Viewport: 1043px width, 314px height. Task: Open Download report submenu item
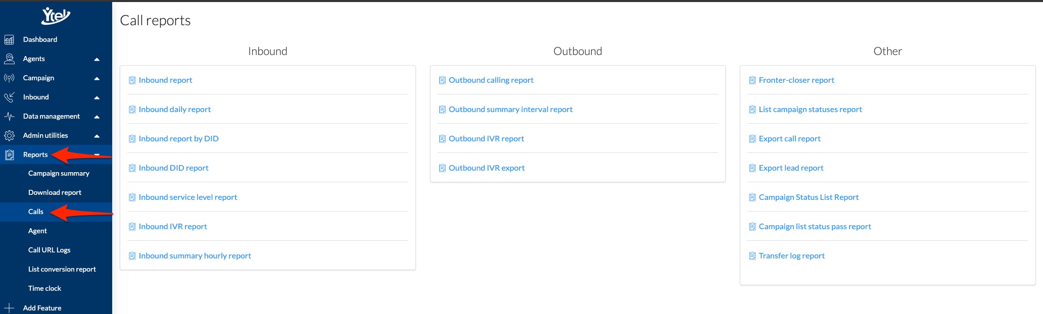(x=55, y=192)
